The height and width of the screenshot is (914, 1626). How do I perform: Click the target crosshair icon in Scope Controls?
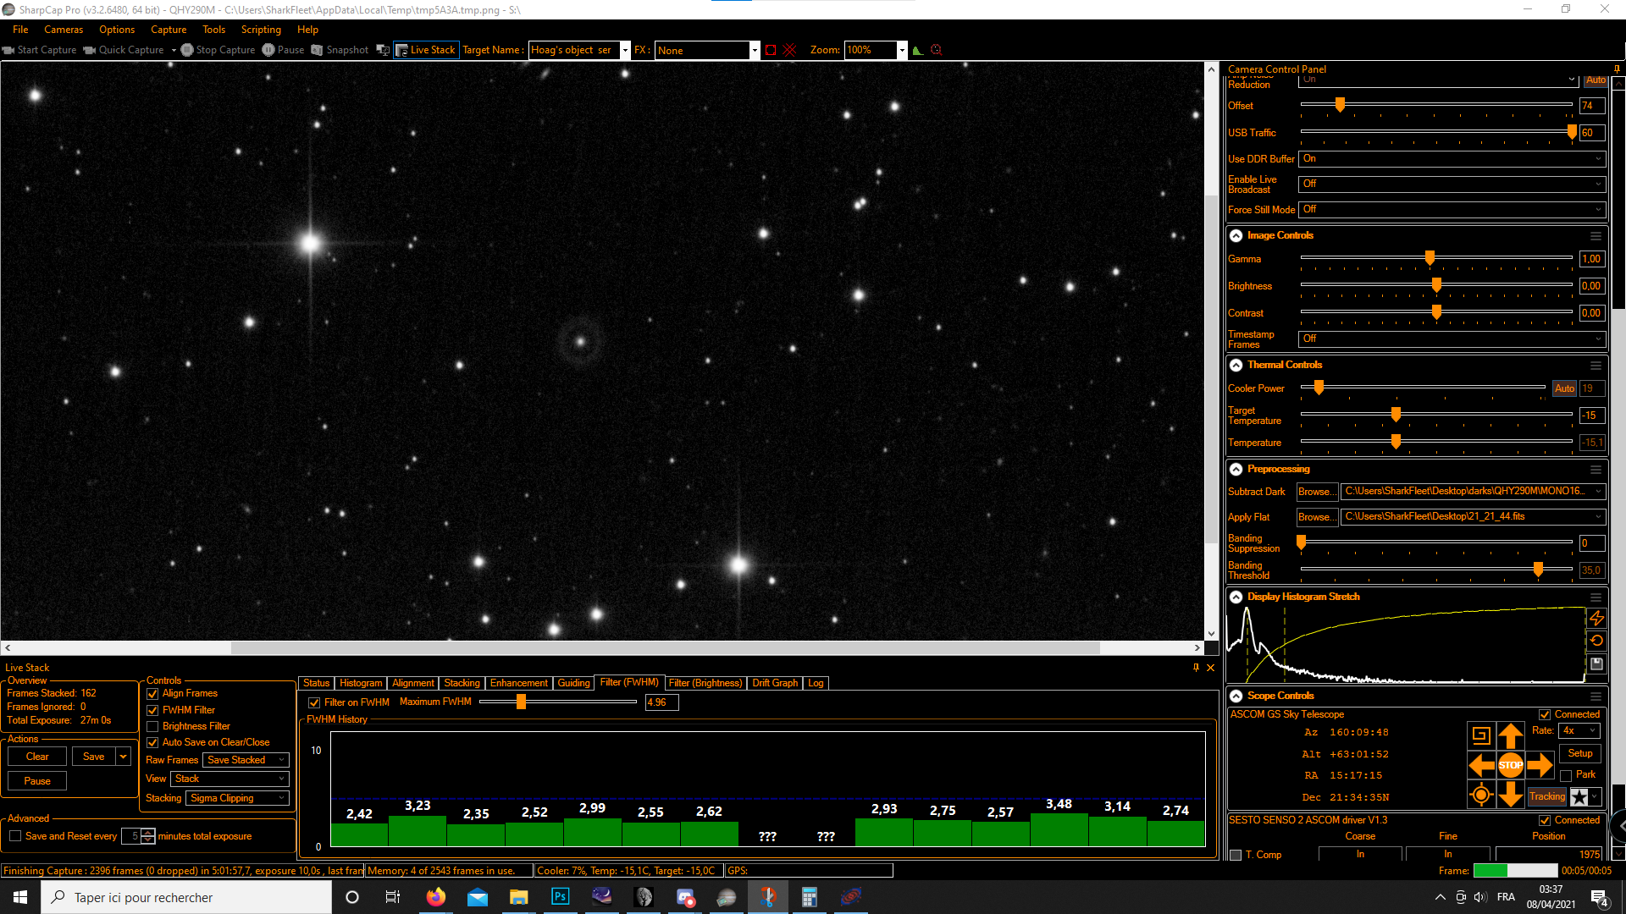[1481, 795]
